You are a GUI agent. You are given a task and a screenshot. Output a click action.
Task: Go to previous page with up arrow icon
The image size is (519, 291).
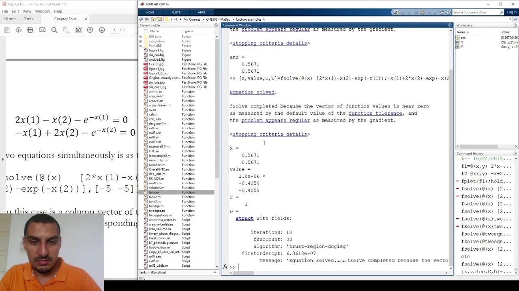point(90,30)
